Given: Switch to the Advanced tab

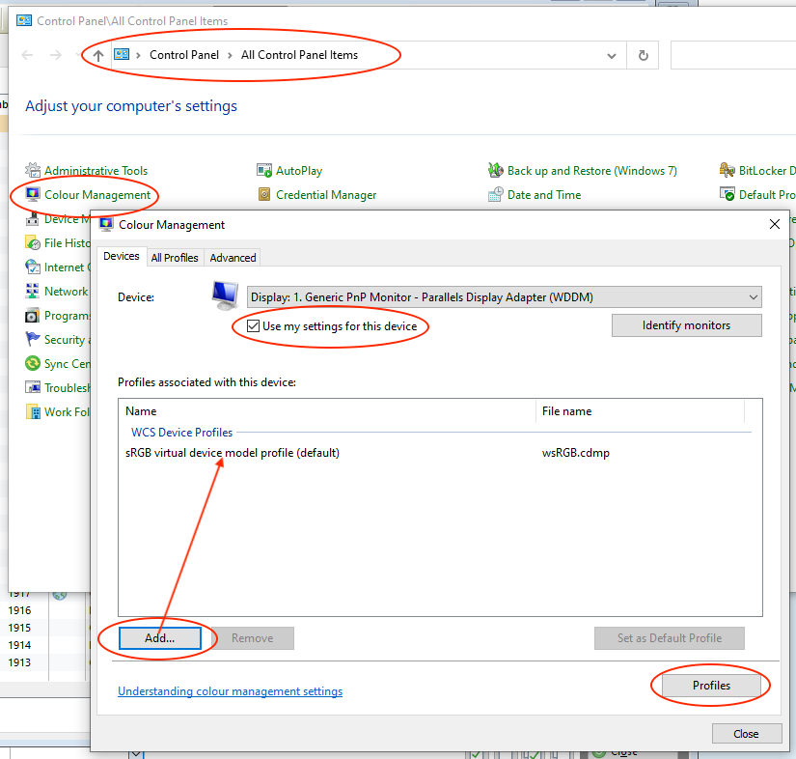Looking at the screenshot, I should (233, 258).
